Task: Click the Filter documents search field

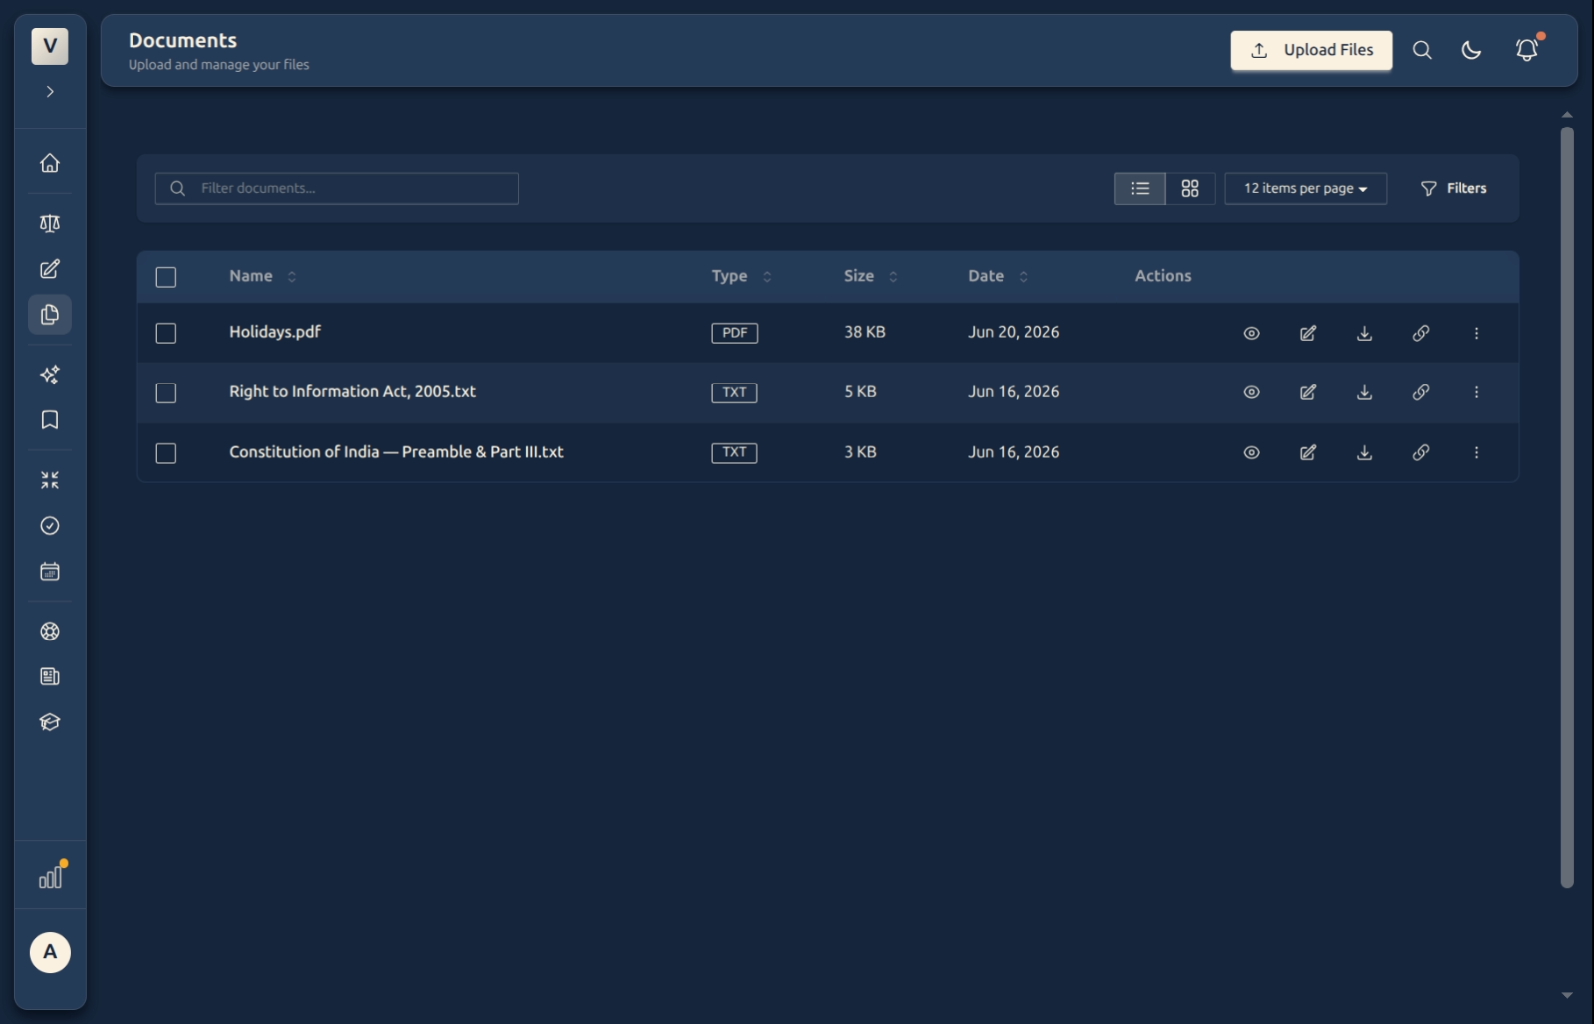Action: pos(337,188)
